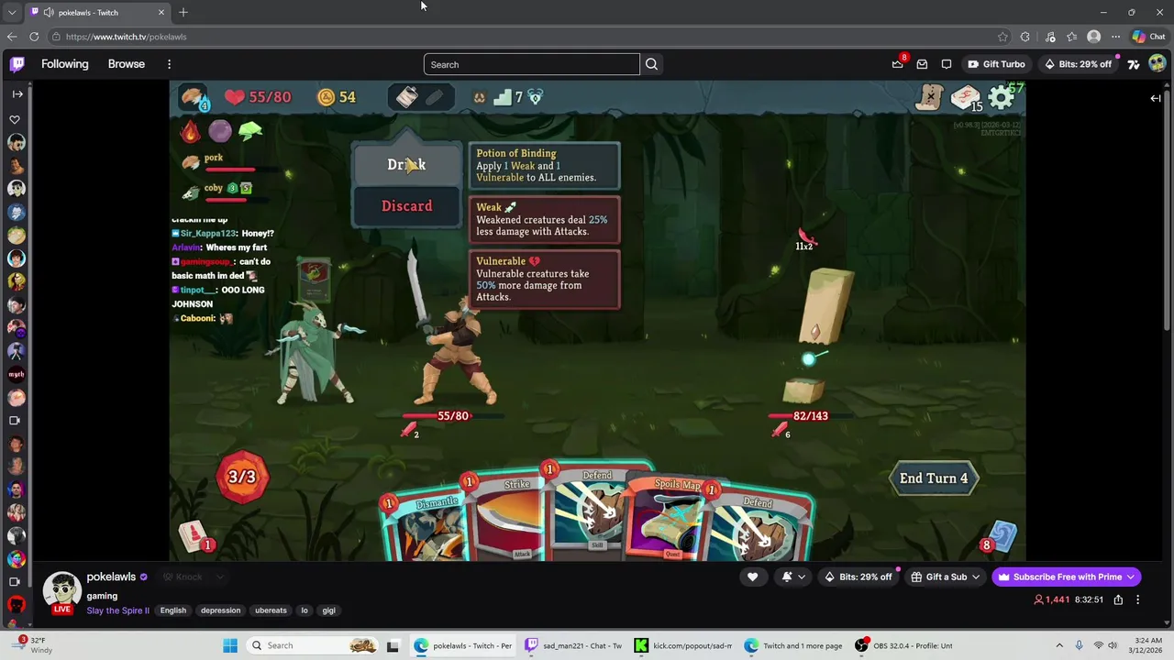The width and height of the screenshot is (1174, 660).
Task: Share the stream icon
Action: (1118, 599)
